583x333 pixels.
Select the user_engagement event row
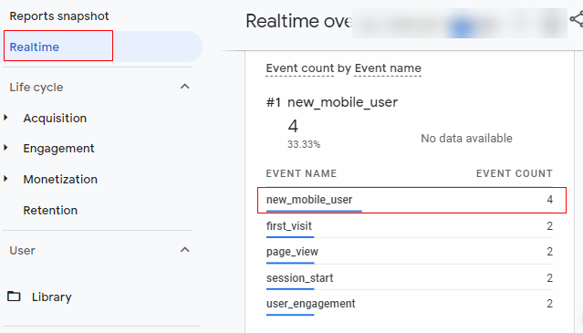tap(410, 304)
